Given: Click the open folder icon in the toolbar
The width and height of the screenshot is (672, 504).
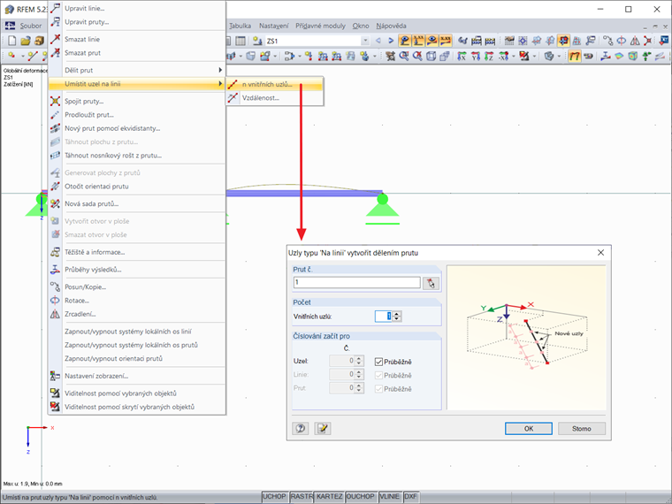Looking at the screenshot, I should [26, 41].
